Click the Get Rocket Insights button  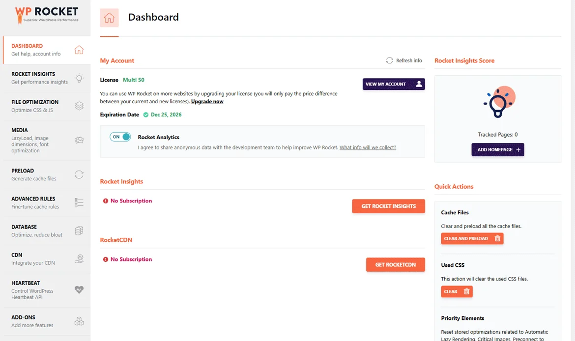[x=388, y=206]
